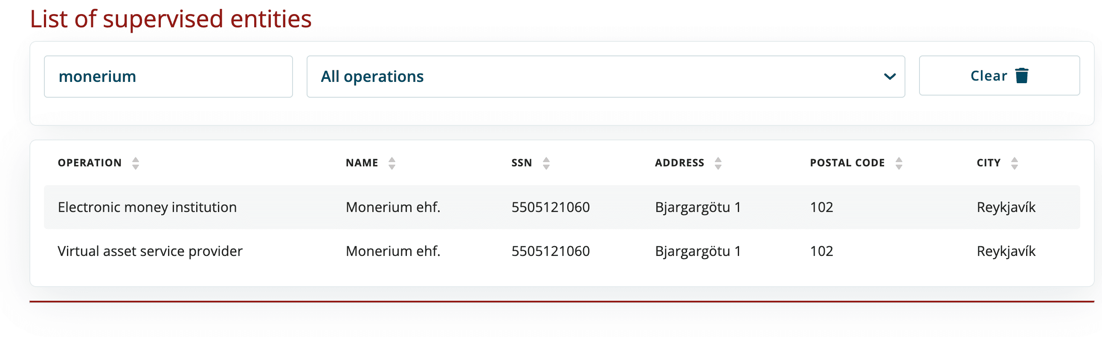The width and height of the screenshot is (1102, 337).
Task: Click Monerium ehf. in the second row
Action: pos(393,251)
